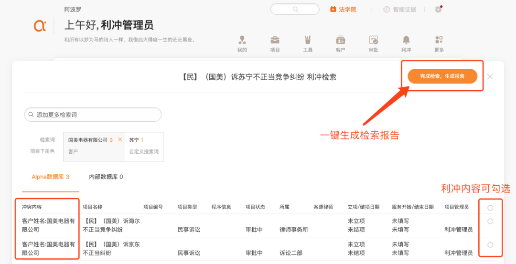Remove the 国美电器有限公司 search term
This screenshot has width=516, height=264.
tap(120, 140)
